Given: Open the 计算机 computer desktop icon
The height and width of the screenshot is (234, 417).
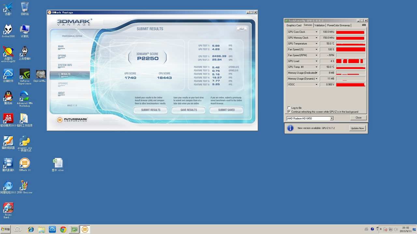Looking at the screenshot, I should 25,31.
